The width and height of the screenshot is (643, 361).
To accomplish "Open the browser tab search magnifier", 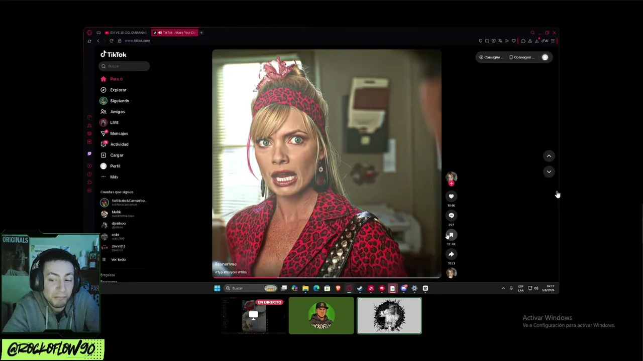I will 532,33.
